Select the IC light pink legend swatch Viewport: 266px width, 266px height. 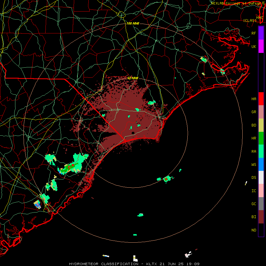coord(261,191)
